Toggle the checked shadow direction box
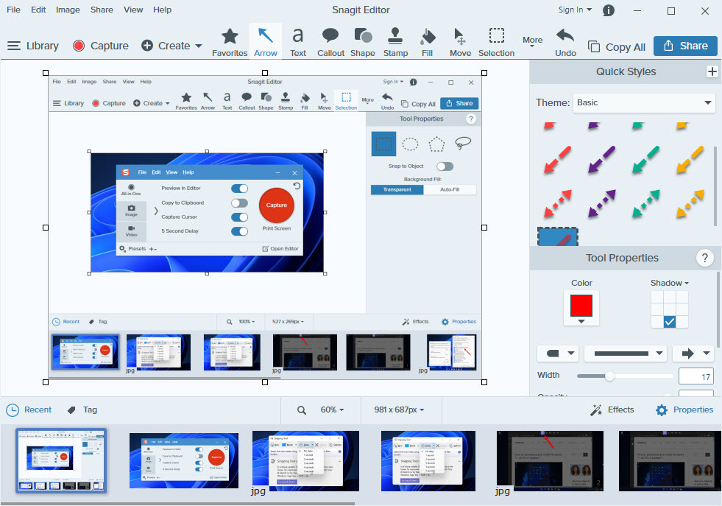 click(x=670, y=322)
